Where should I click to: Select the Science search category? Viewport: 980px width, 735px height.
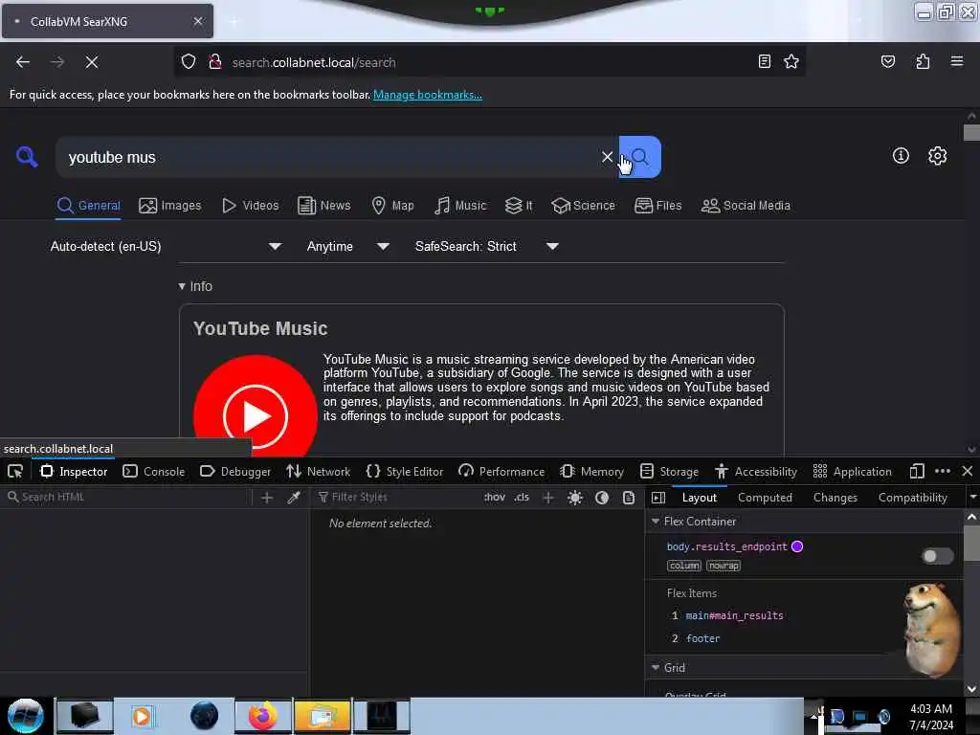583,206
